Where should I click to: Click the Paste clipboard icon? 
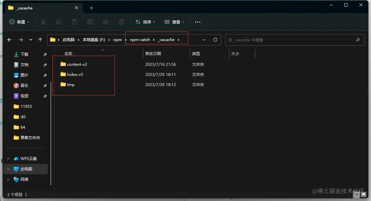(x=75, y=22)
